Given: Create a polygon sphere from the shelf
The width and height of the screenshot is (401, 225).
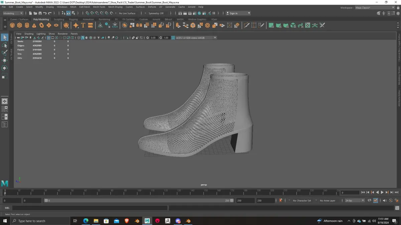Looking at the screenshot, I should pyautogui.click(x=12, y=25).
